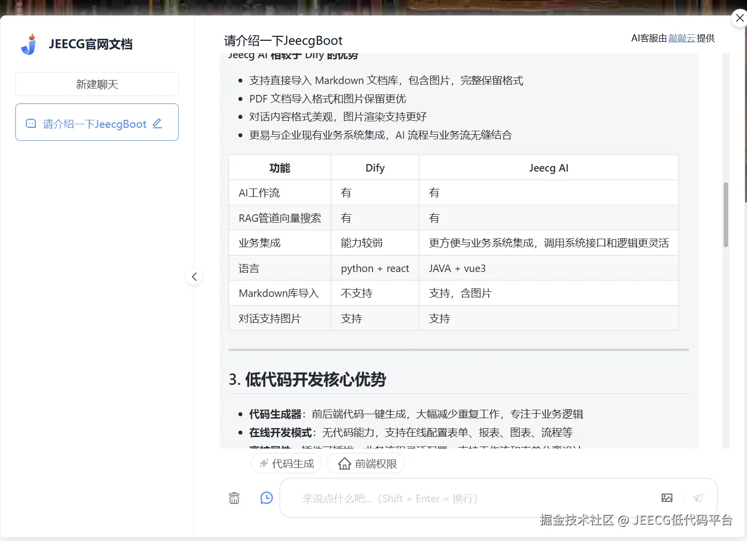The width and height of the screenshot is (747, 541).
Task: Click the 代码生成 quick prompt
Action: point(286,463)
